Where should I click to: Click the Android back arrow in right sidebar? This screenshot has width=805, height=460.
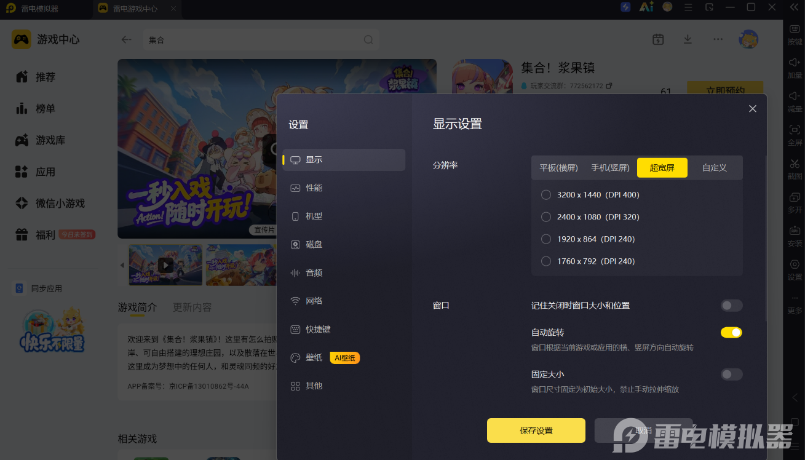click(795, 397)
